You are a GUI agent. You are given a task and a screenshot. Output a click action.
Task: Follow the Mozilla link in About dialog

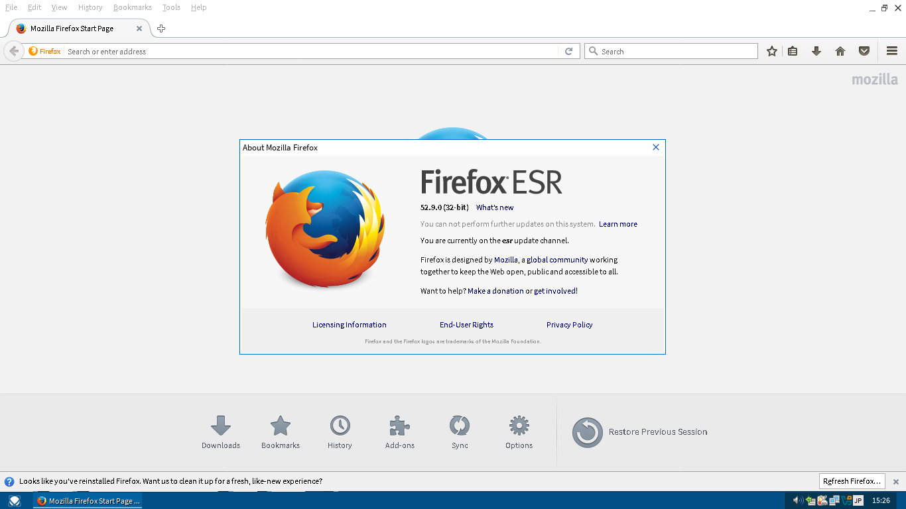pos(506,260)
